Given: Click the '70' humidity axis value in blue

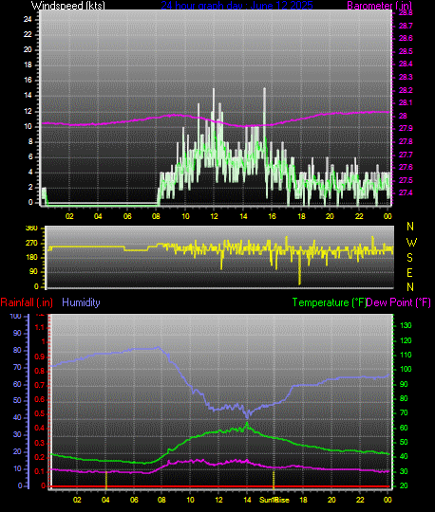Looking at the screenshot, I should pyautogui.click(x=17, y=367).
